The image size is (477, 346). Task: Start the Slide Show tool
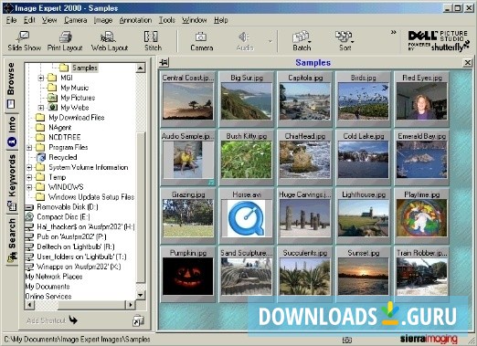pyautogui.click(x=24, y=41)
